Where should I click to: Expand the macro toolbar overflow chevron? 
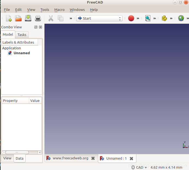[138, 19]
